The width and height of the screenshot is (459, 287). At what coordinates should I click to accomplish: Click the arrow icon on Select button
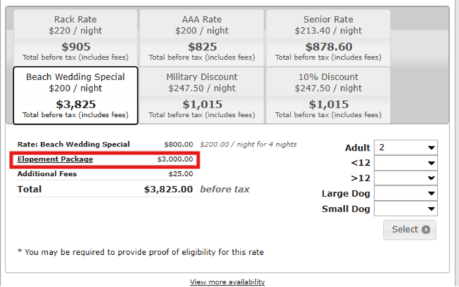click(x=425, y=229)
